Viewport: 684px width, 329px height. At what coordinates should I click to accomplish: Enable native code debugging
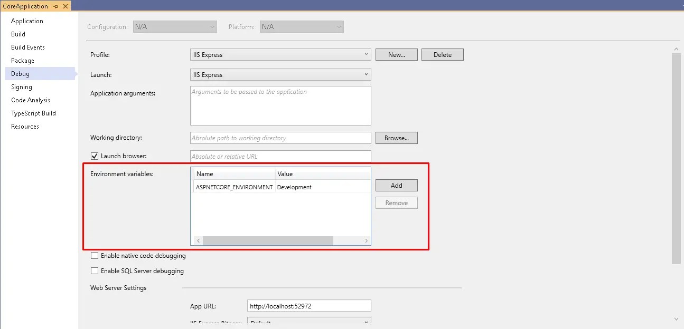[95, 256]
